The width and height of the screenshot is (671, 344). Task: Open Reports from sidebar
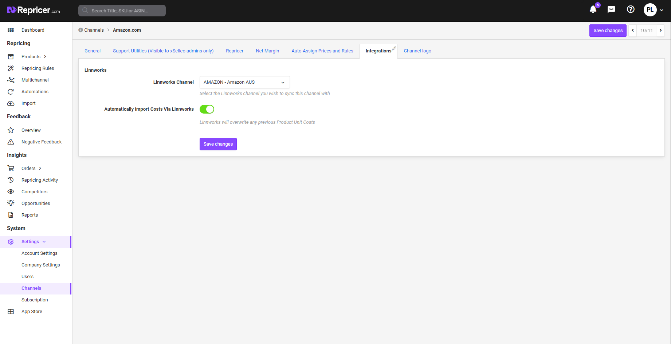pyautogui.click(x=30, y=215)
